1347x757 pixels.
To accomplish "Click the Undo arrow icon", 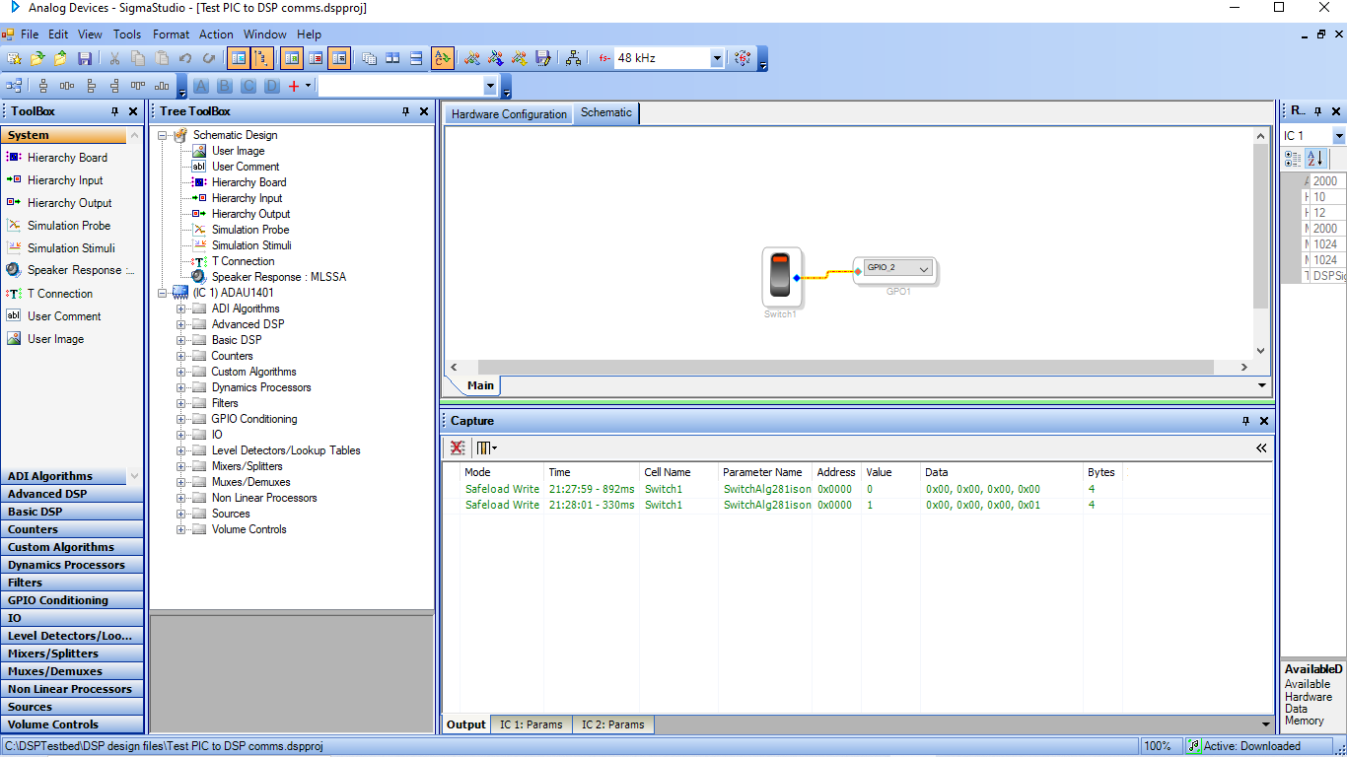I will 185,58.
